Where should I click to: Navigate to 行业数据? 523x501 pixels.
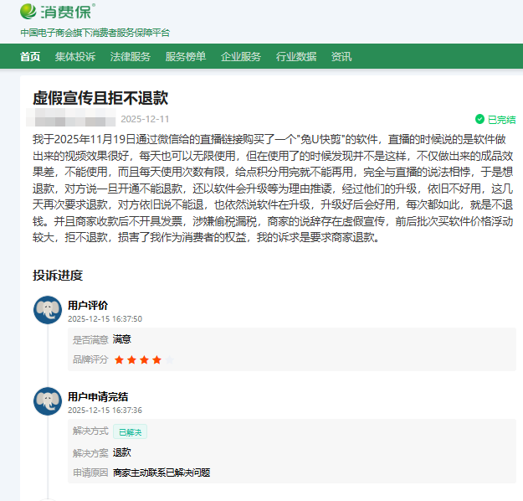click(x=296, y=57)
